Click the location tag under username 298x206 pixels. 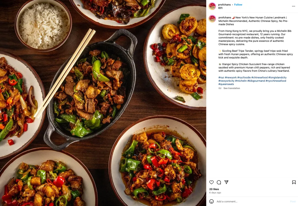220,8
